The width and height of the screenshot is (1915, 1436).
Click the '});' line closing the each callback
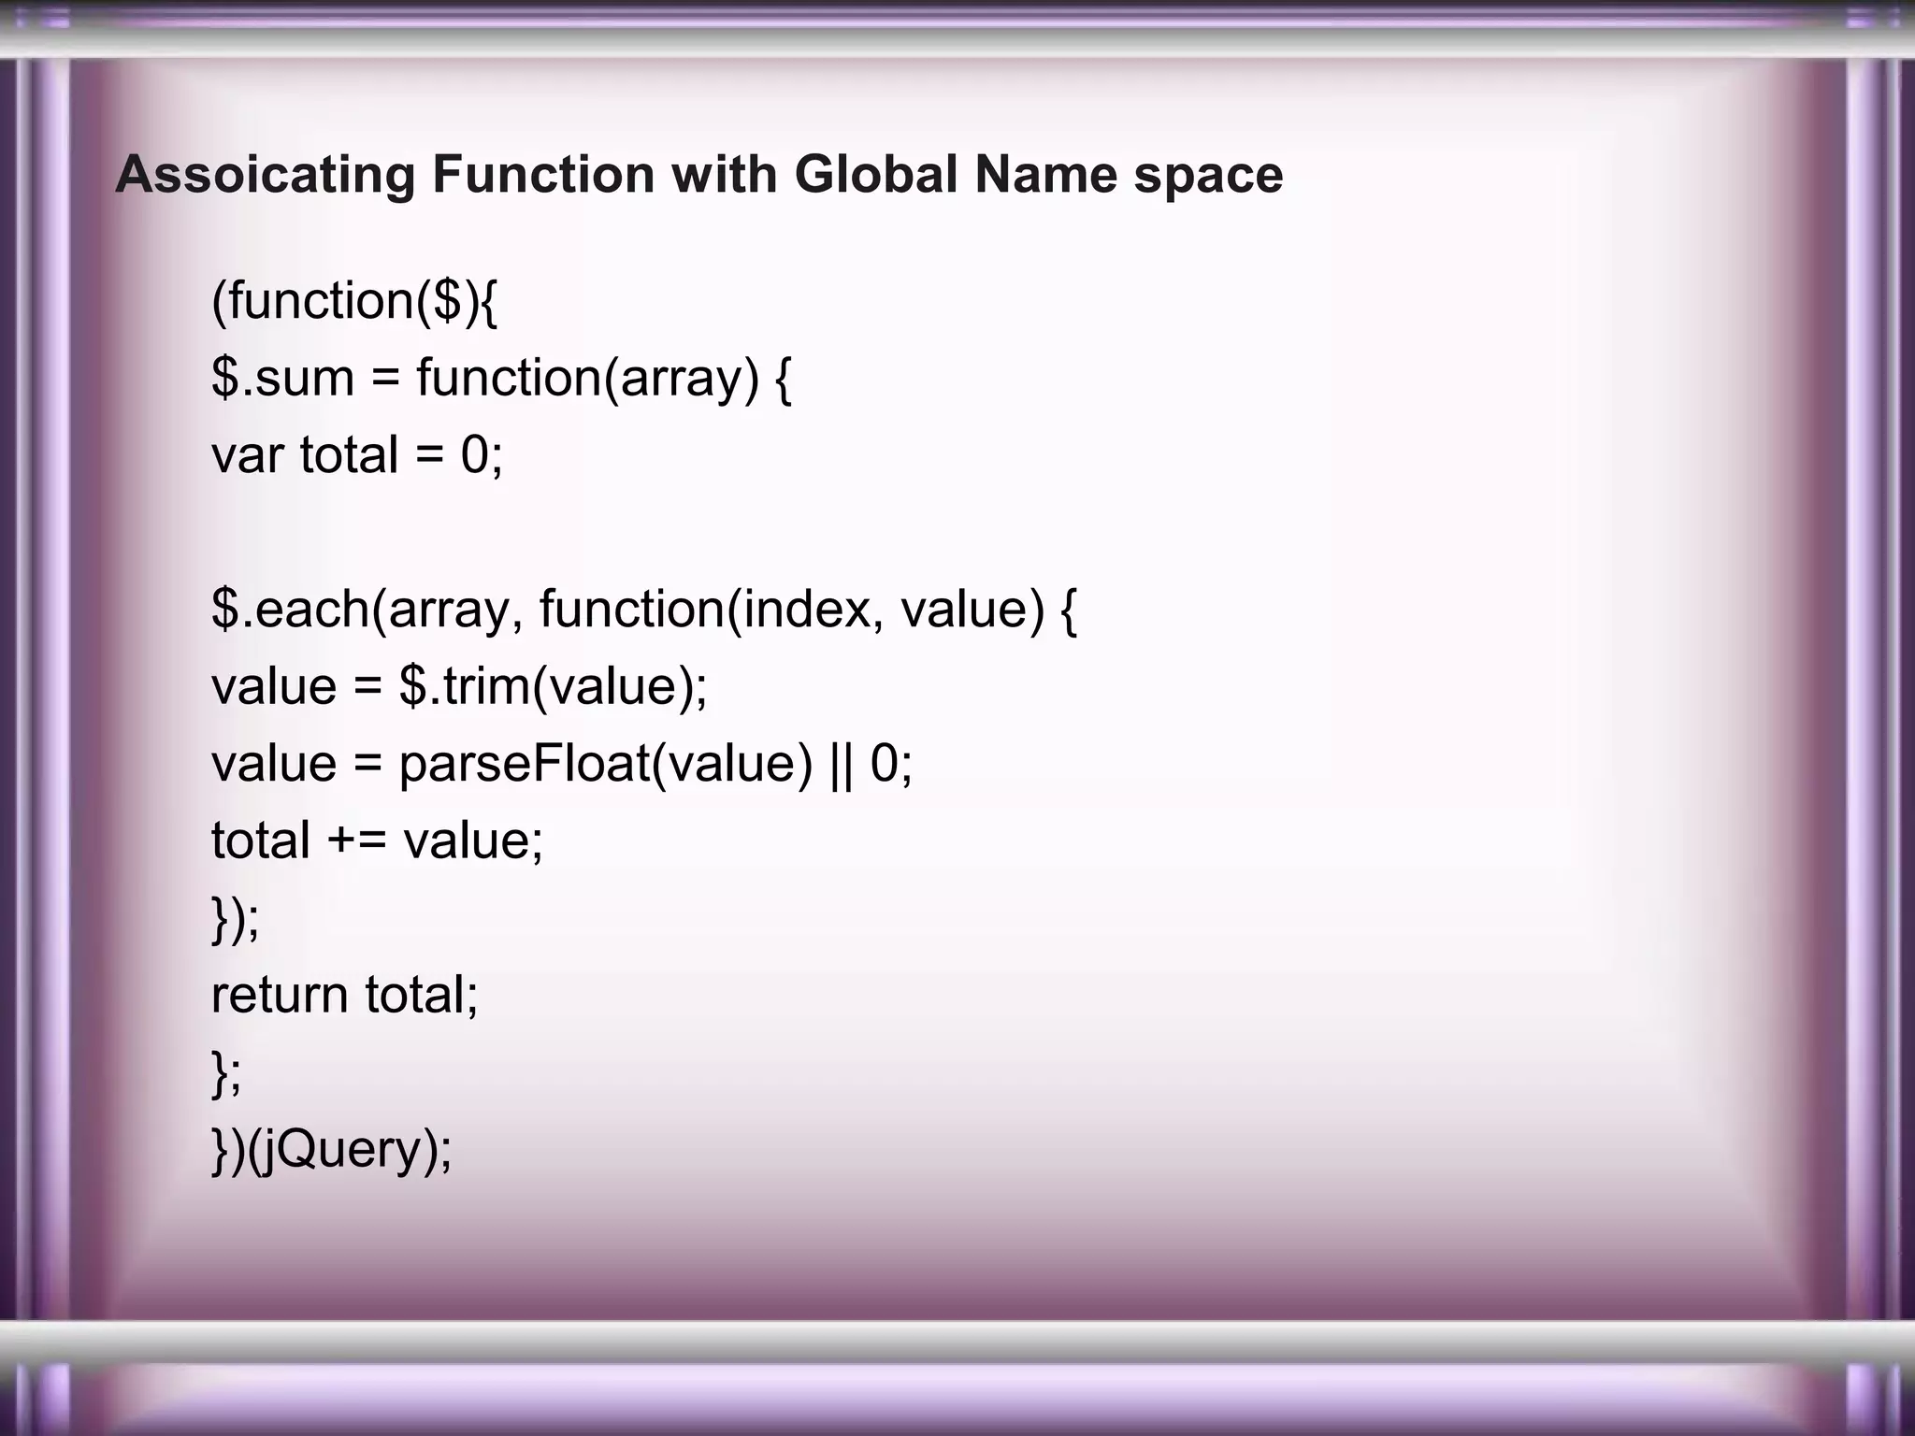pos(236,918)
